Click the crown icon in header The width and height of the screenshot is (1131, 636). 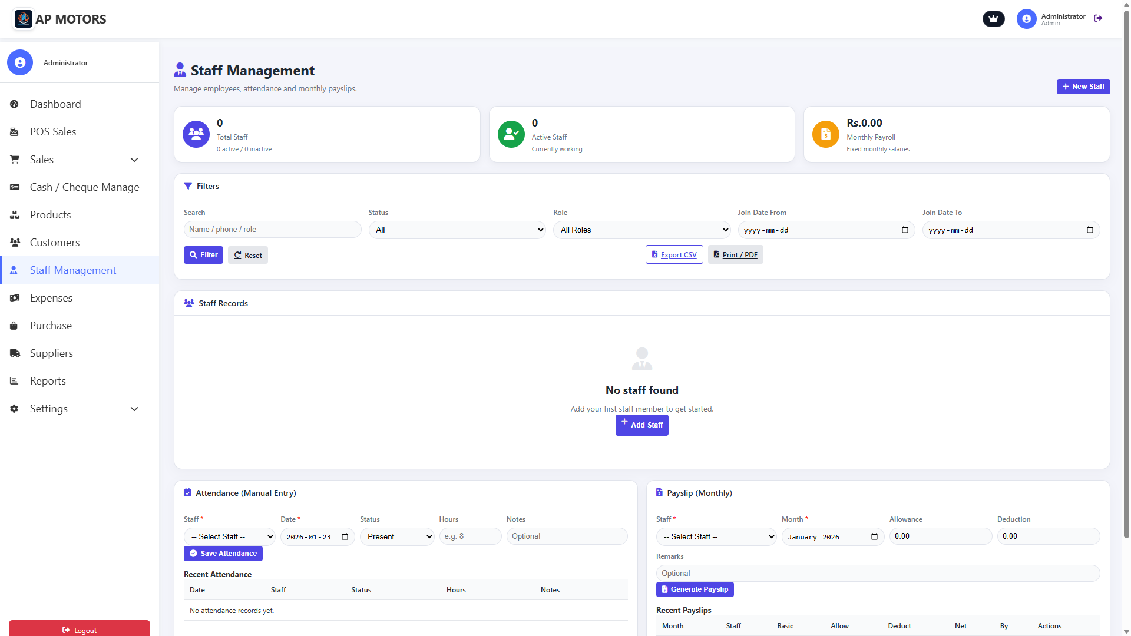point(993,19)
